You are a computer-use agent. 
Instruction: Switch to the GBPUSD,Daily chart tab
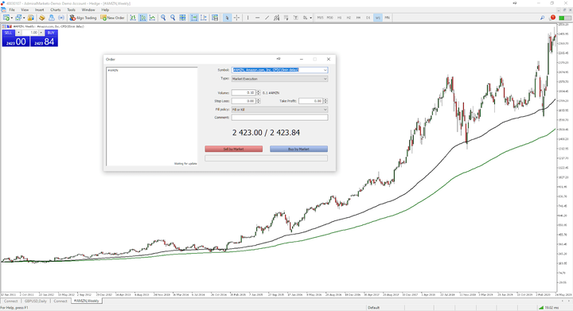36,301
